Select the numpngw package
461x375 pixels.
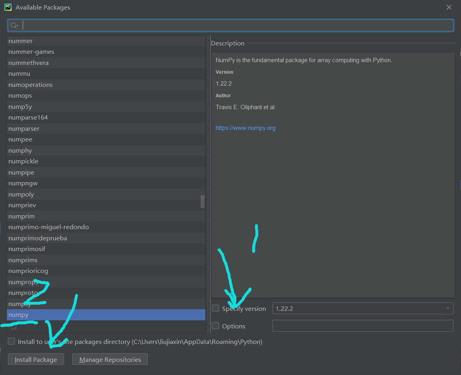(106, 183)
